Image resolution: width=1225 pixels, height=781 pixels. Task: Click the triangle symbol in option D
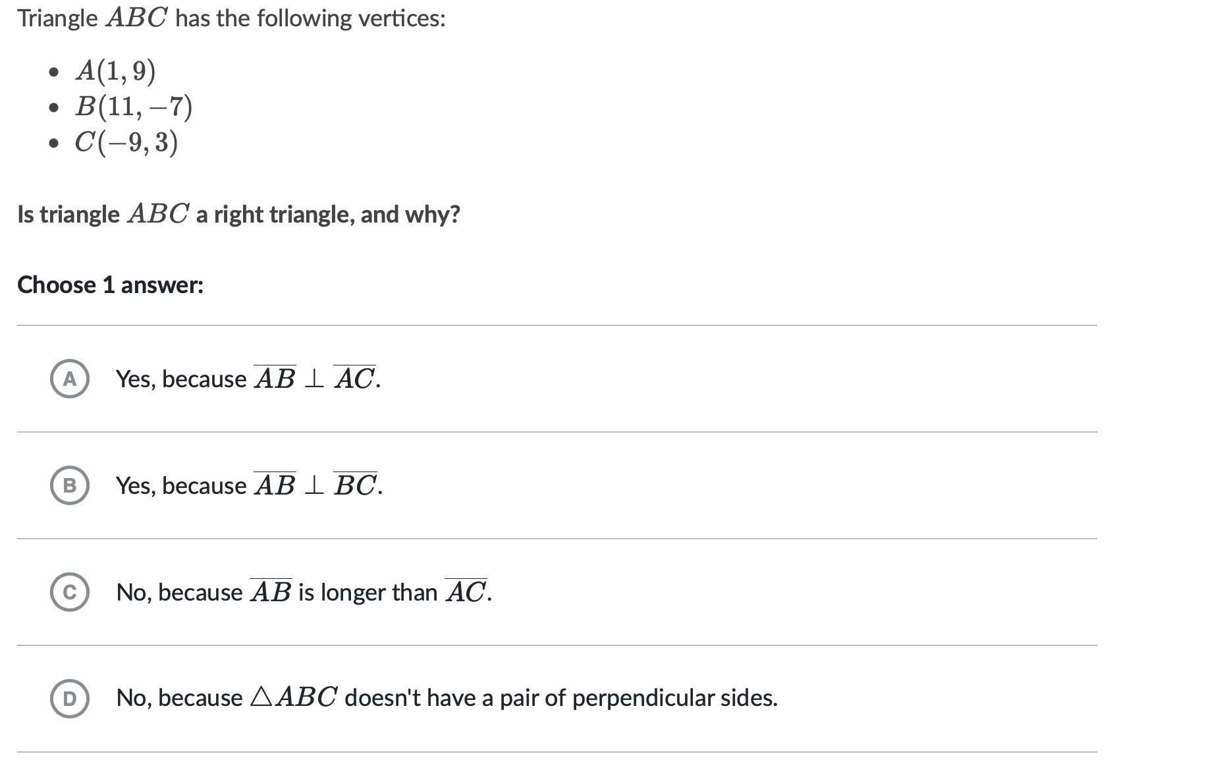[x=261, y=697]
